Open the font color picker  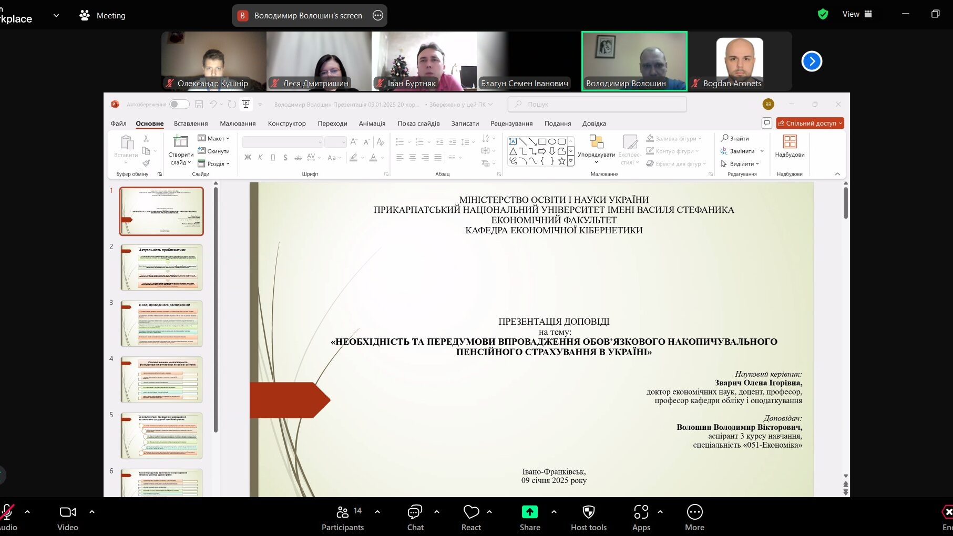tap(374, 158)
